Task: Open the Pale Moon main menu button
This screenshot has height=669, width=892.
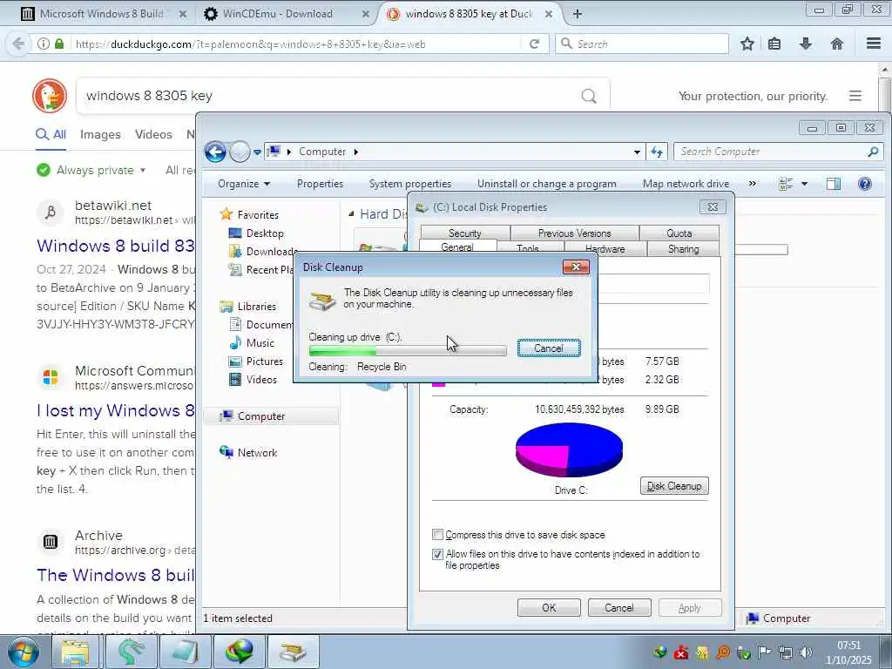Action: tap(874, 44)
